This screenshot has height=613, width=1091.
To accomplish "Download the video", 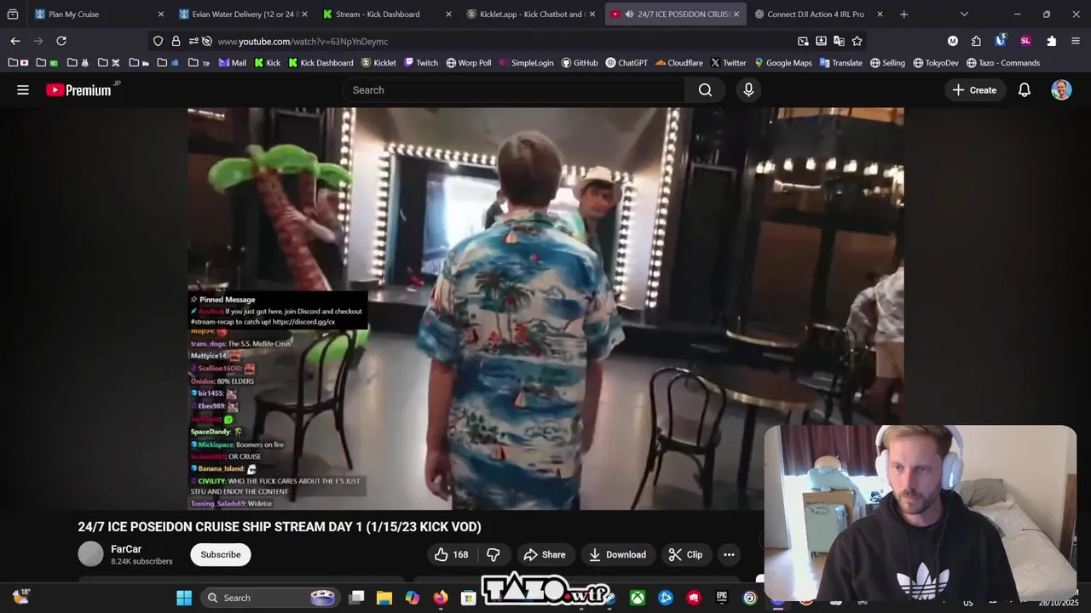I will [x=618, y=554].
